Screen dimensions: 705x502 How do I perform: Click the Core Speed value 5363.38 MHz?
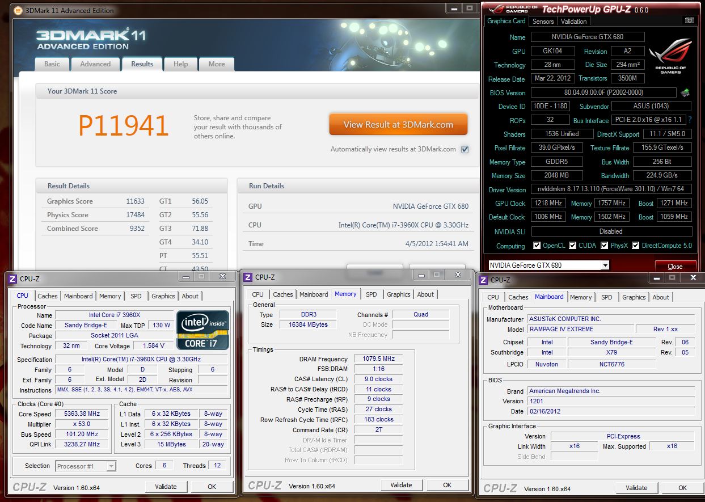[x=82, y=414]
